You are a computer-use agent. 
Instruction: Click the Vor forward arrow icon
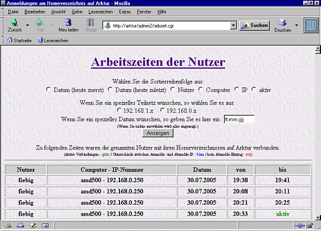[x=40, y=22]
